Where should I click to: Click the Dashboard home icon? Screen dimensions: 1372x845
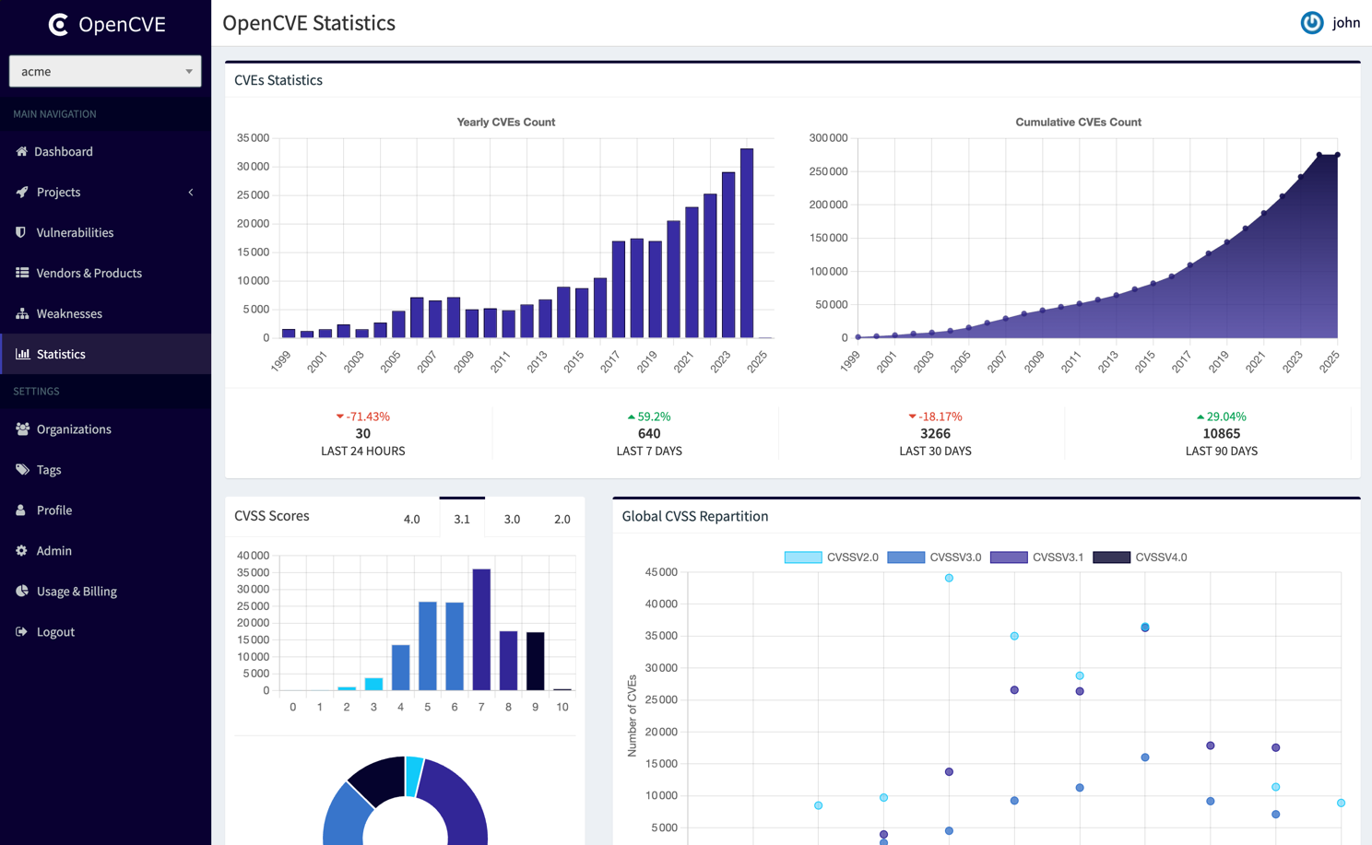pyautogui.click(x=21, y=151)
